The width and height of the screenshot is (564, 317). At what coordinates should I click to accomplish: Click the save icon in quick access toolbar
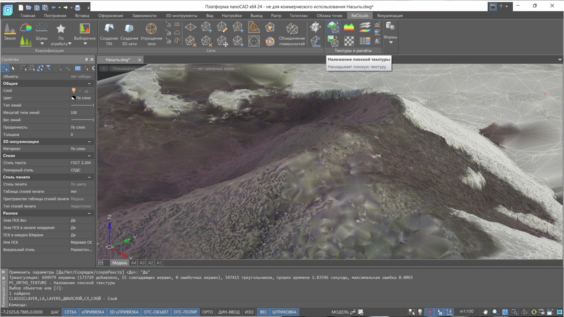coord(37,7)
